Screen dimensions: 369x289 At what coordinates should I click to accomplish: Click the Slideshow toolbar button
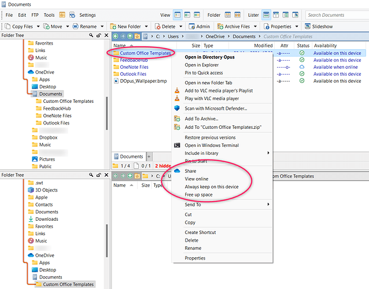point(319,27)
